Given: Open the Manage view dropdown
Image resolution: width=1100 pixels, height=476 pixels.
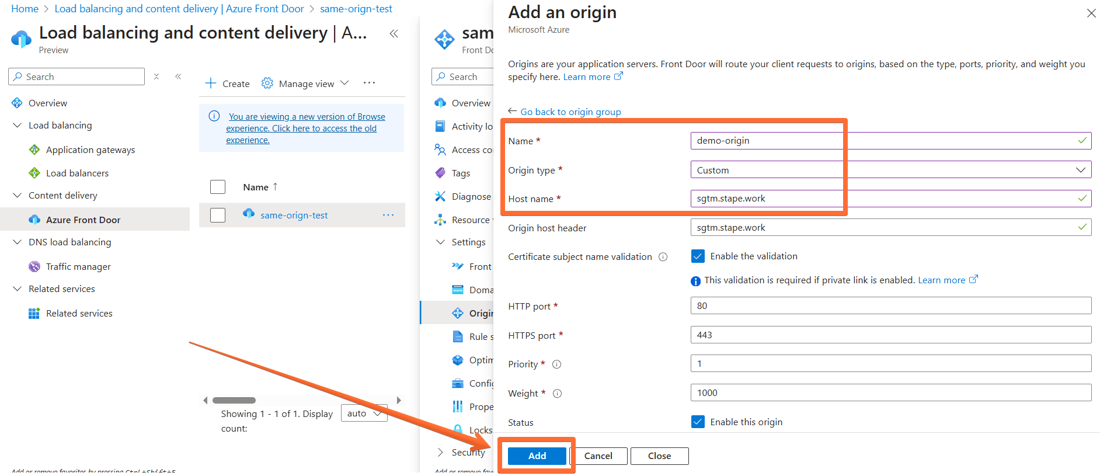Looking at the screenshot, I should pos(305,84).
